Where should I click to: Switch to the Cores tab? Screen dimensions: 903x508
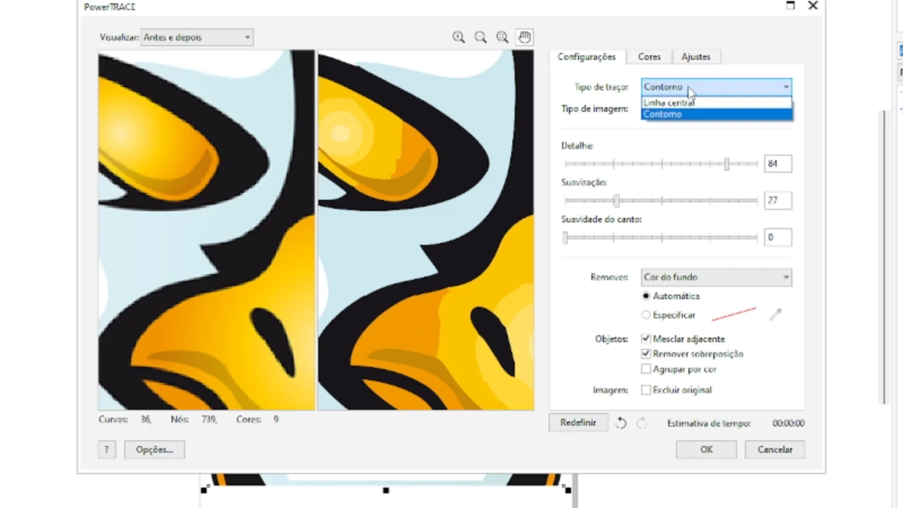(649, 57)
